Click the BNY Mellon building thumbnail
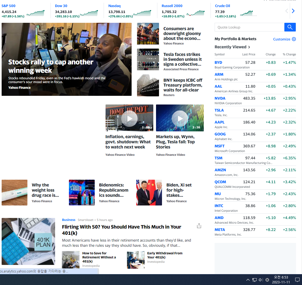302x285 pixels. (x=148, y=85)
